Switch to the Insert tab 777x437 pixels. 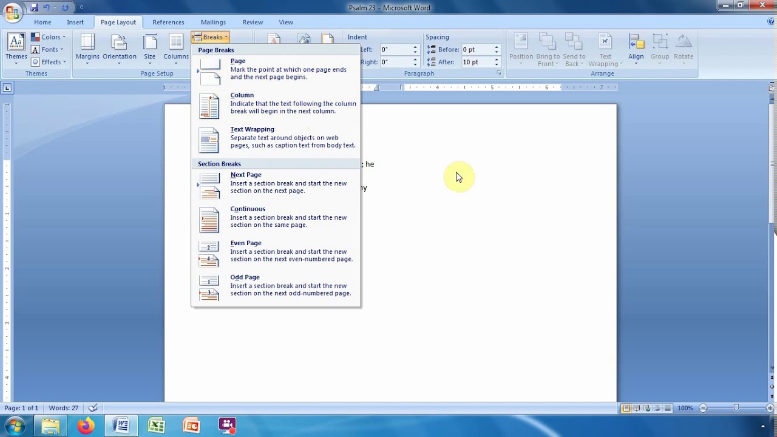point(75,22)
